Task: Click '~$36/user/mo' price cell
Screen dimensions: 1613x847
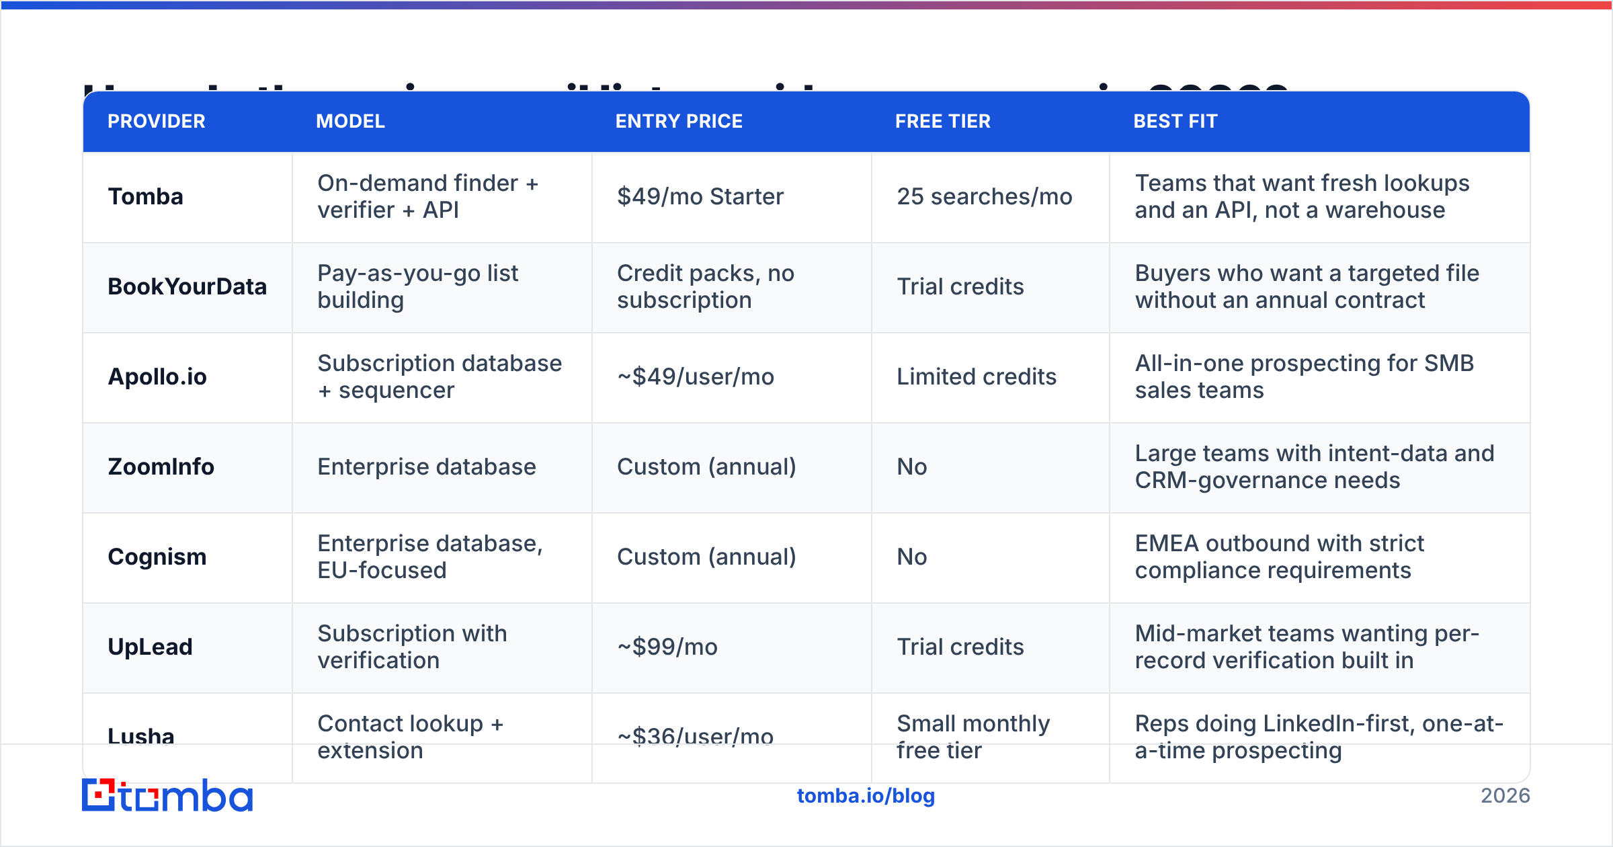Action: point(732,737)
